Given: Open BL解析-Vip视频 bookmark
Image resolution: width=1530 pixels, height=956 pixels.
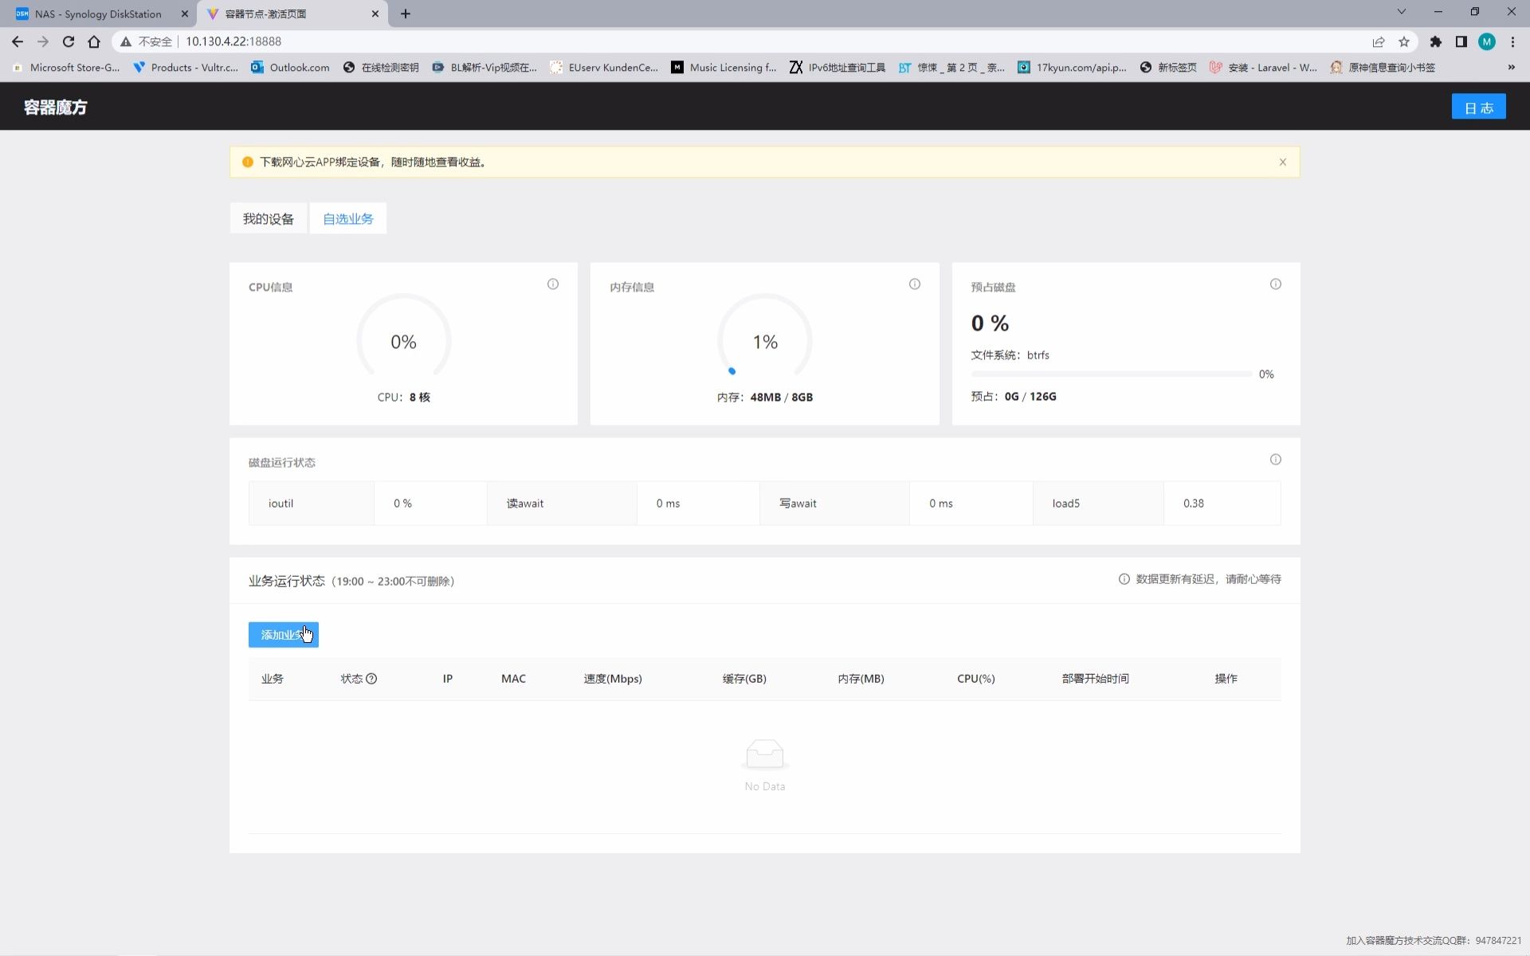Looking at the screenshot, I should click(x=484, y=68).
